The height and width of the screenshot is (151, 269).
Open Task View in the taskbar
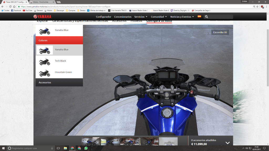(58, 148)
